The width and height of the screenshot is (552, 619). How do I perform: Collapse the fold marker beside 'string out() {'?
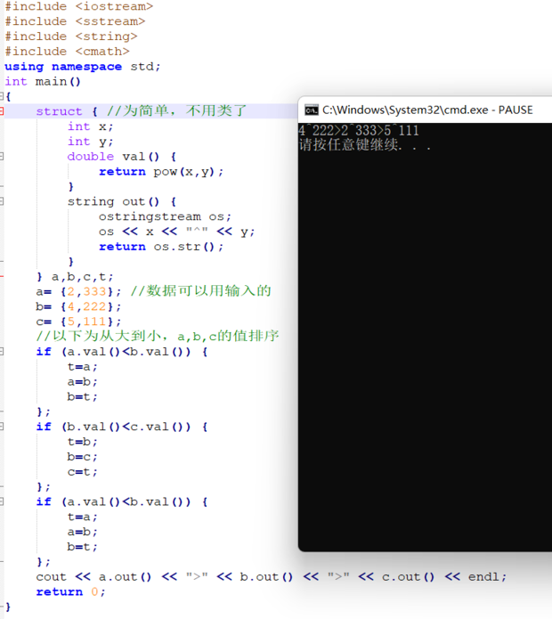click(x=2, y=201)
